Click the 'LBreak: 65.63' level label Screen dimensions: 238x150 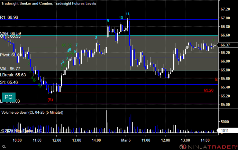pyautogui.click(x=13, y=75)
